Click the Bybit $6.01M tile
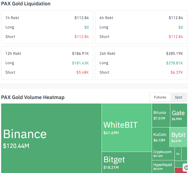 point(178,137)
